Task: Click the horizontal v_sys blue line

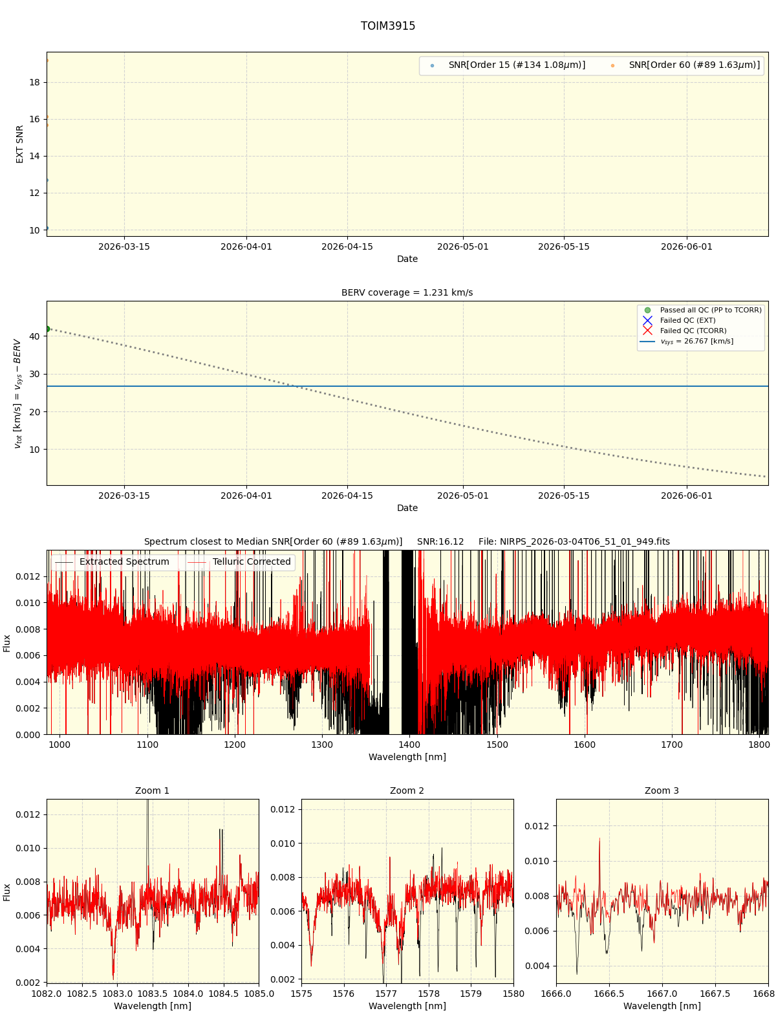Action: coord(407,386)
